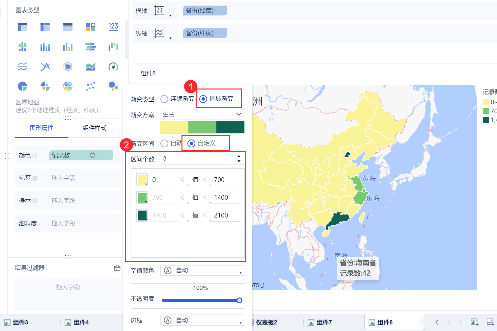Open dark green interval color picker
The height and width of the screenshot is (331, 497).
[x=142, y=216]
